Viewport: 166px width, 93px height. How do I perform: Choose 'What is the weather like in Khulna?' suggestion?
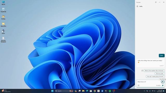click(154, 71)
